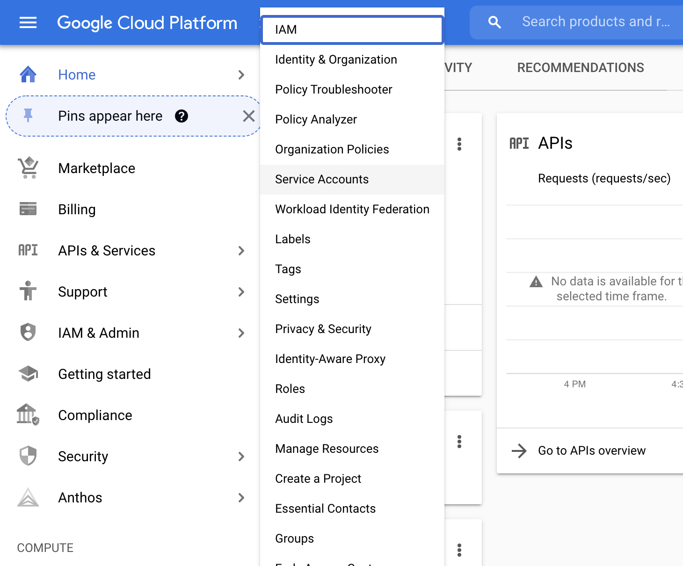This screenshot has height=566, width=683.
Task: Choose Roles in the IAM submenu
Action: [x=290, y=389]
